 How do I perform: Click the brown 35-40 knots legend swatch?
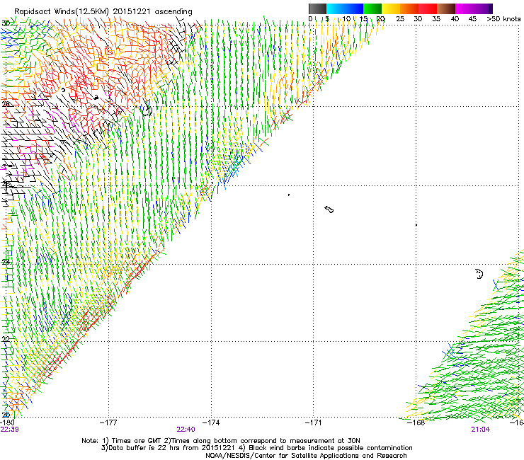coord(446,8)
